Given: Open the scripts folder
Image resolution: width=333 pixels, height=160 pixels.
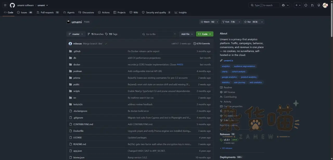Looking at the screenshot, I should 76,91.
